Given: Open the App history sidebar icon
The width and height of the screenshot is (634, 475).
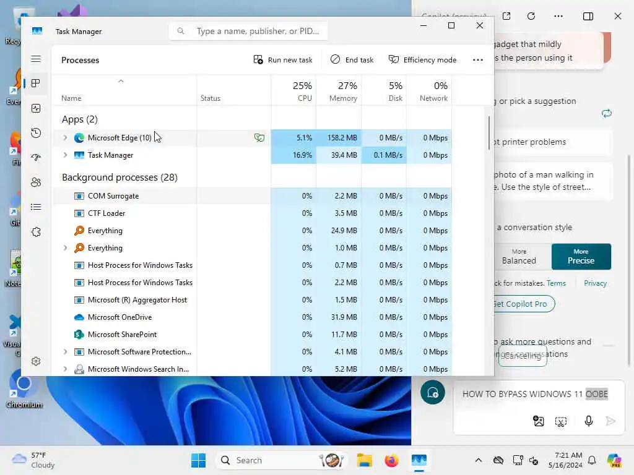Looking at the screenshot, I should [36, 133].
